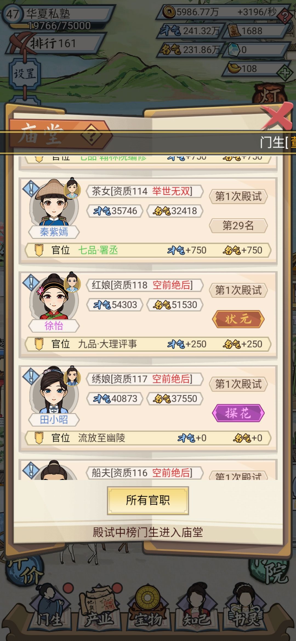Image resolution: width=296 pixels, height=641 pixels.
Task: Click the 所有官职 button
Action: pos(148,500)
